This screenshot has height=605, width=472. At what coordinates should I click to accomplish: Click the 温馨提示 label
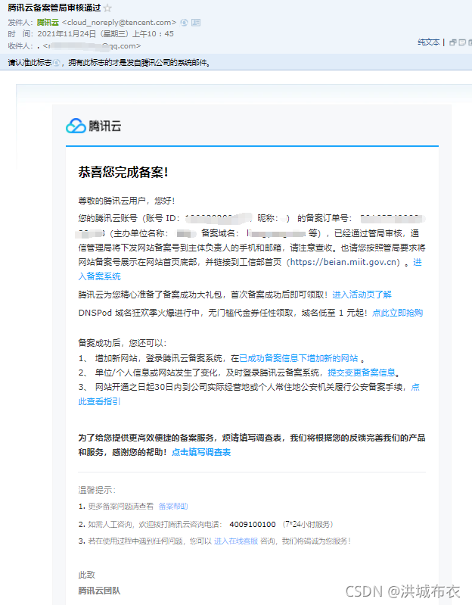point(97,490)
